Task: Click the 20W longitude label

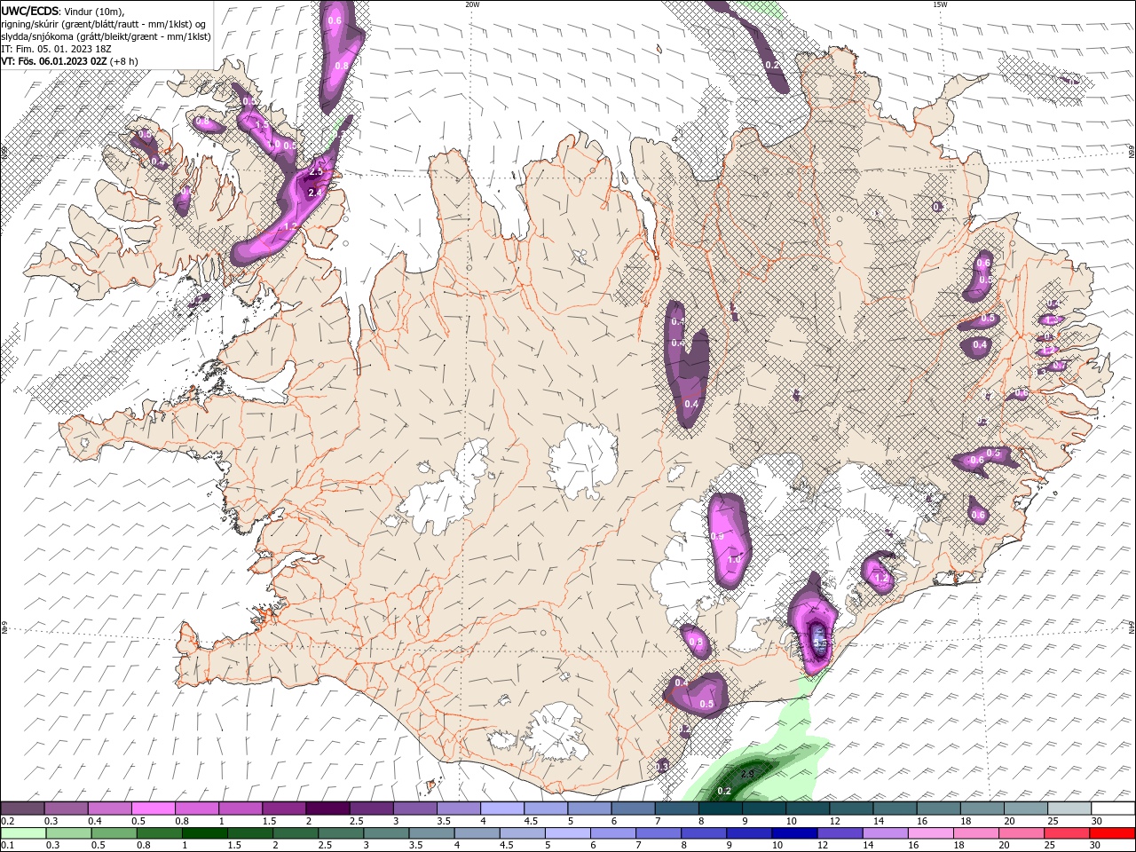Action: 472,4
